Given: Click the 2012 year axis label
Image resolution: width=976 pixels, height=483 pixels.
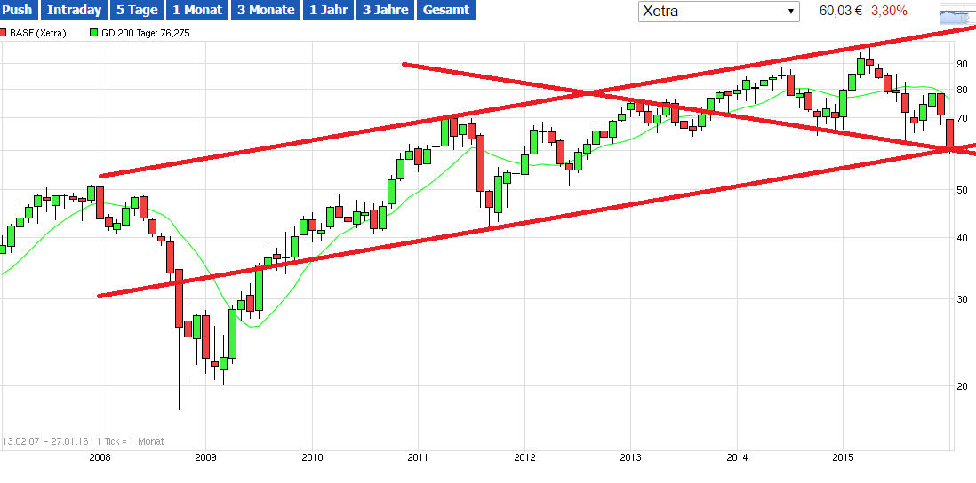Looking at the screenshot, I should [x=524, y=458].
